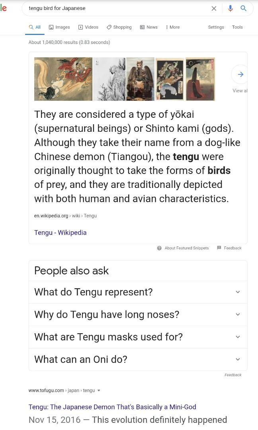
Task: Expand "What can an Oni do?" question
Action: 238,359
